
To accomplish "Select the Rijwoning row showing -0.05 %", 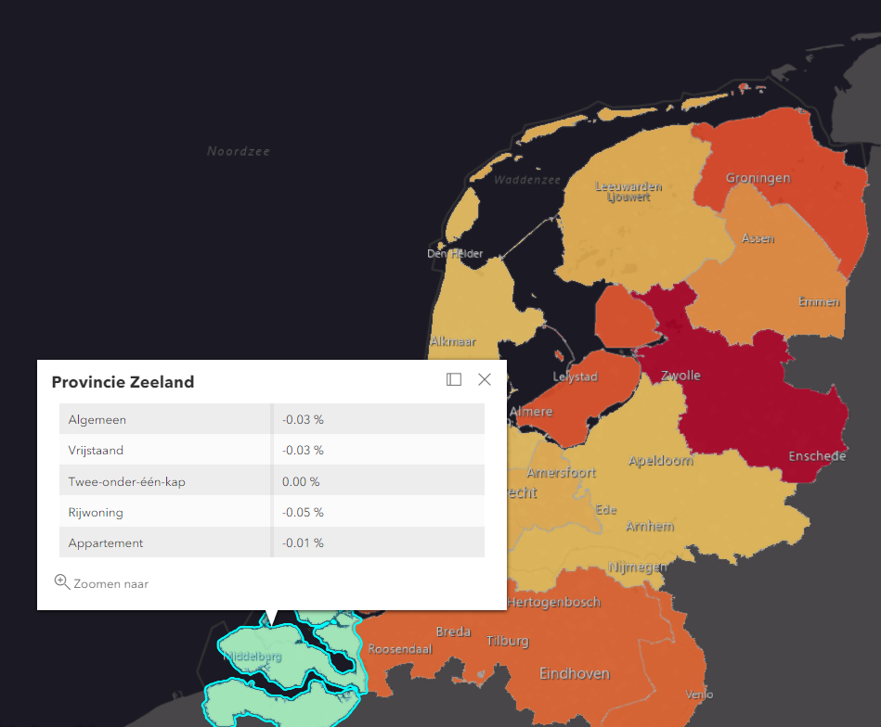I will (164, 511).
